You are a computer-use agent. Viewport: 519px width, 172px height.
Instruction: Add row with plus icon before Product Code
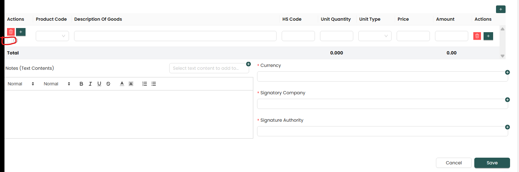coord(21,32)
